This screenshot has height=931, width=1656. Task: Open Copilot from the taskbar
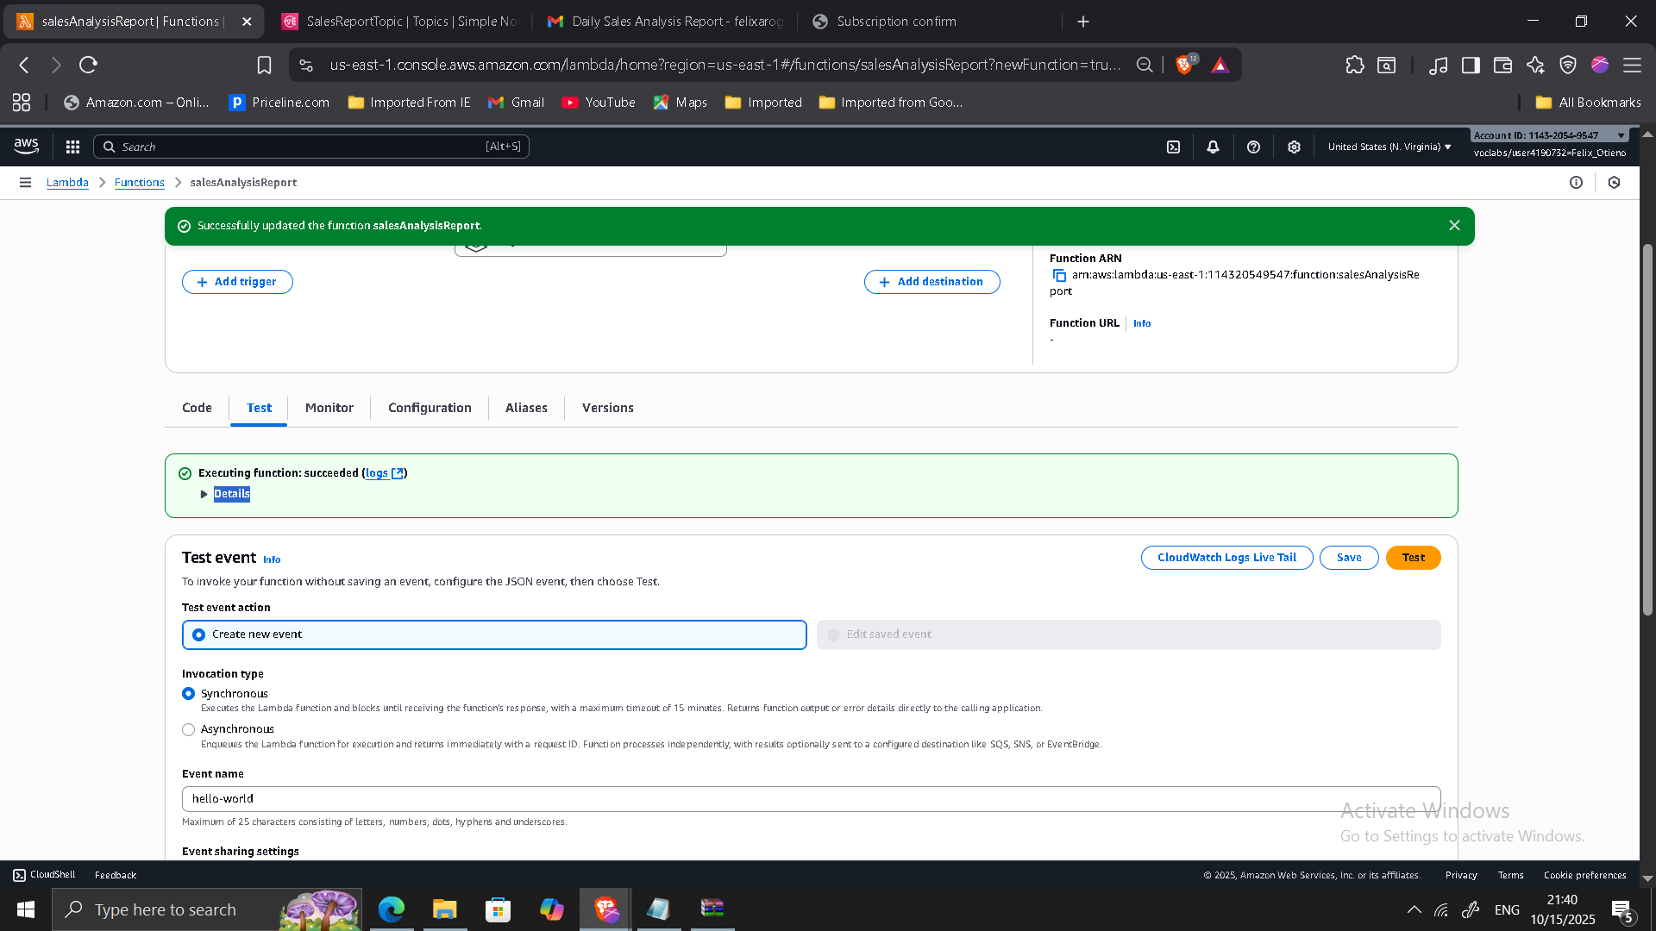pyautogui.click(x=551, y=909)
